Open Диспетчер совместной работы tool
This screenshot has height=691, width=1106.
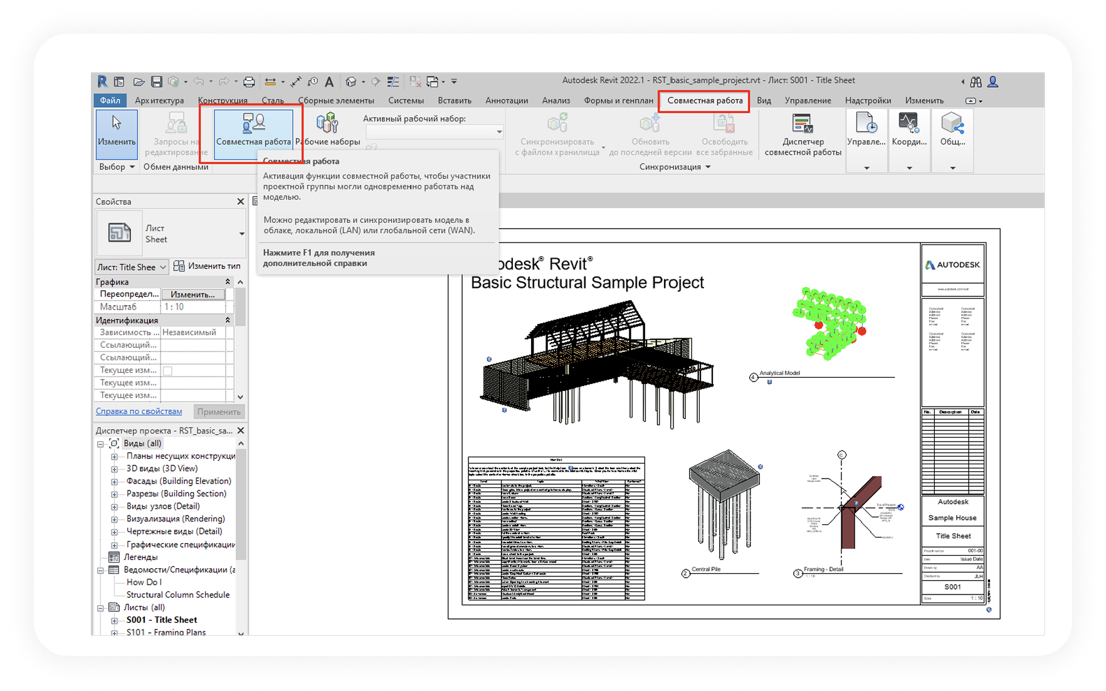click(803, 133)
